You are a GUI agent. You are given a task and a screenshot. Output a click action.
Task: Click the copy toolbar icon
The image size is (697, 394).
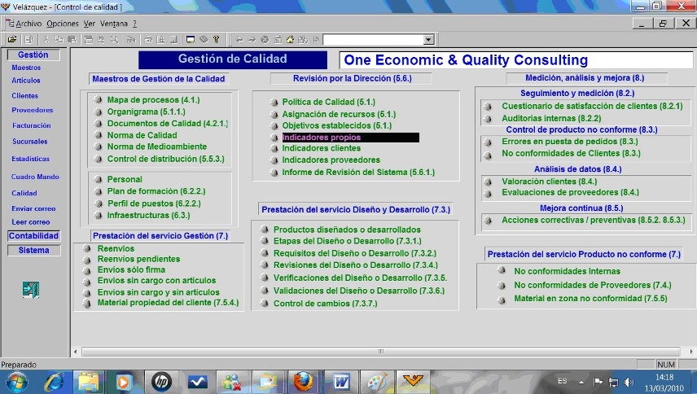(59, 40)
